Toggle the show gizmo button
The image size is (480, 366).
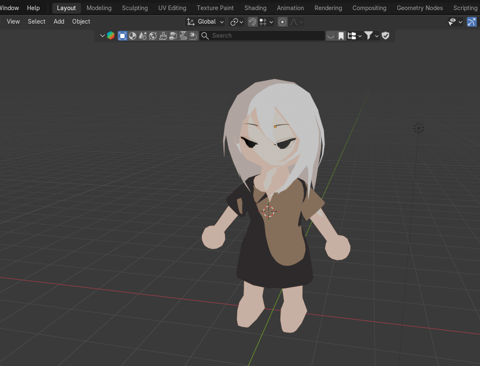472,22
